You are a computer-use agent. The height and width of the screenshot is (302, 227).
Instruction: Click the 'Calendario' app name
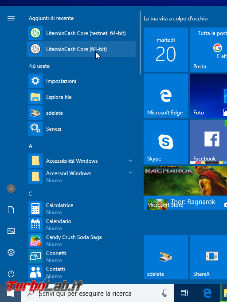(59, 221)
